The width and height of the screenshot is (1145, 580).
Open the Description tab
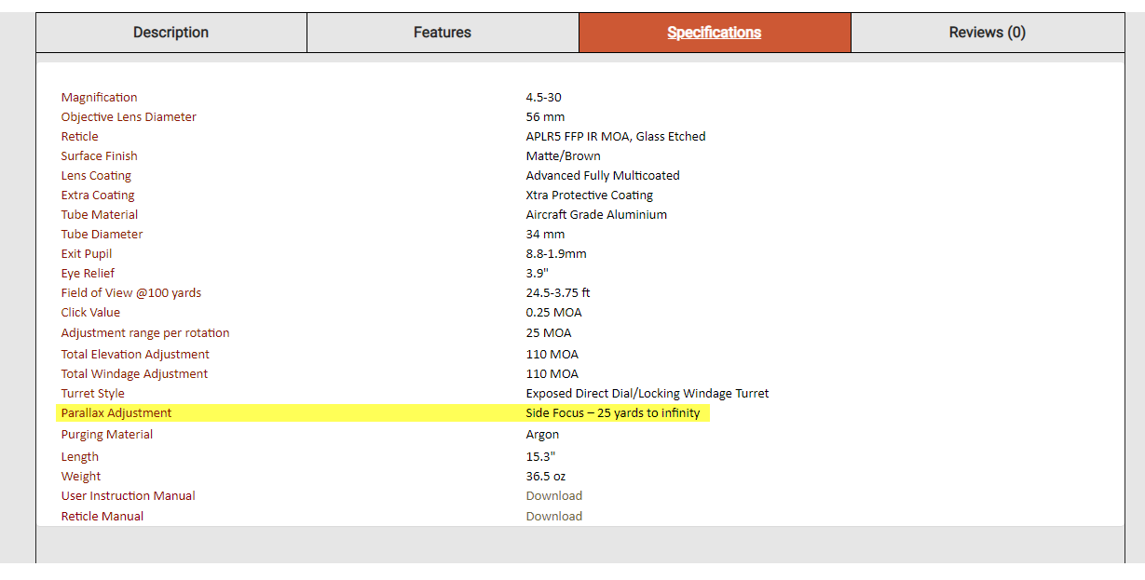(x=170, y=33)
